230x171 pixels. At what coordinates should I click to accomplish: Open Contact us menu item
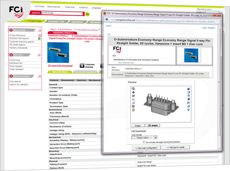(83, 7)
